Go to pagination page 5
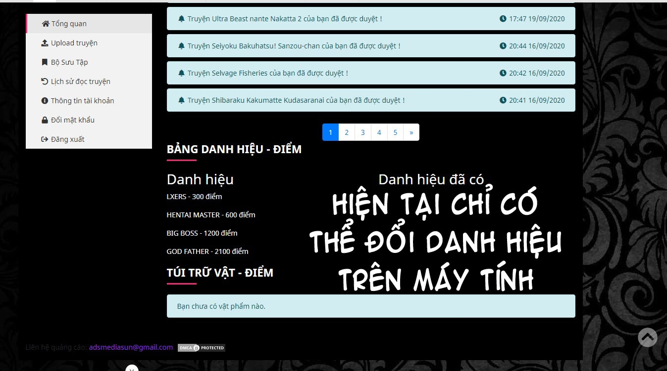This screenshot has height=371, width=667. [x=395, y=132]
